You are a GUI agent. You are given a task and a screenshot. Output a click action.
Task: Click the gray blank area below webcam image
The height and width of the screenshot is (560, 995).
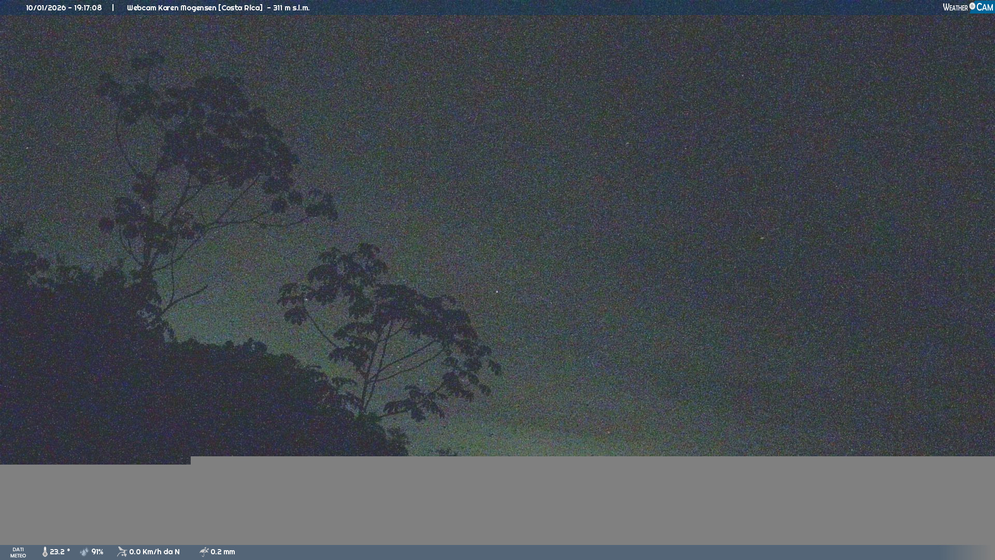pos(570,500)
